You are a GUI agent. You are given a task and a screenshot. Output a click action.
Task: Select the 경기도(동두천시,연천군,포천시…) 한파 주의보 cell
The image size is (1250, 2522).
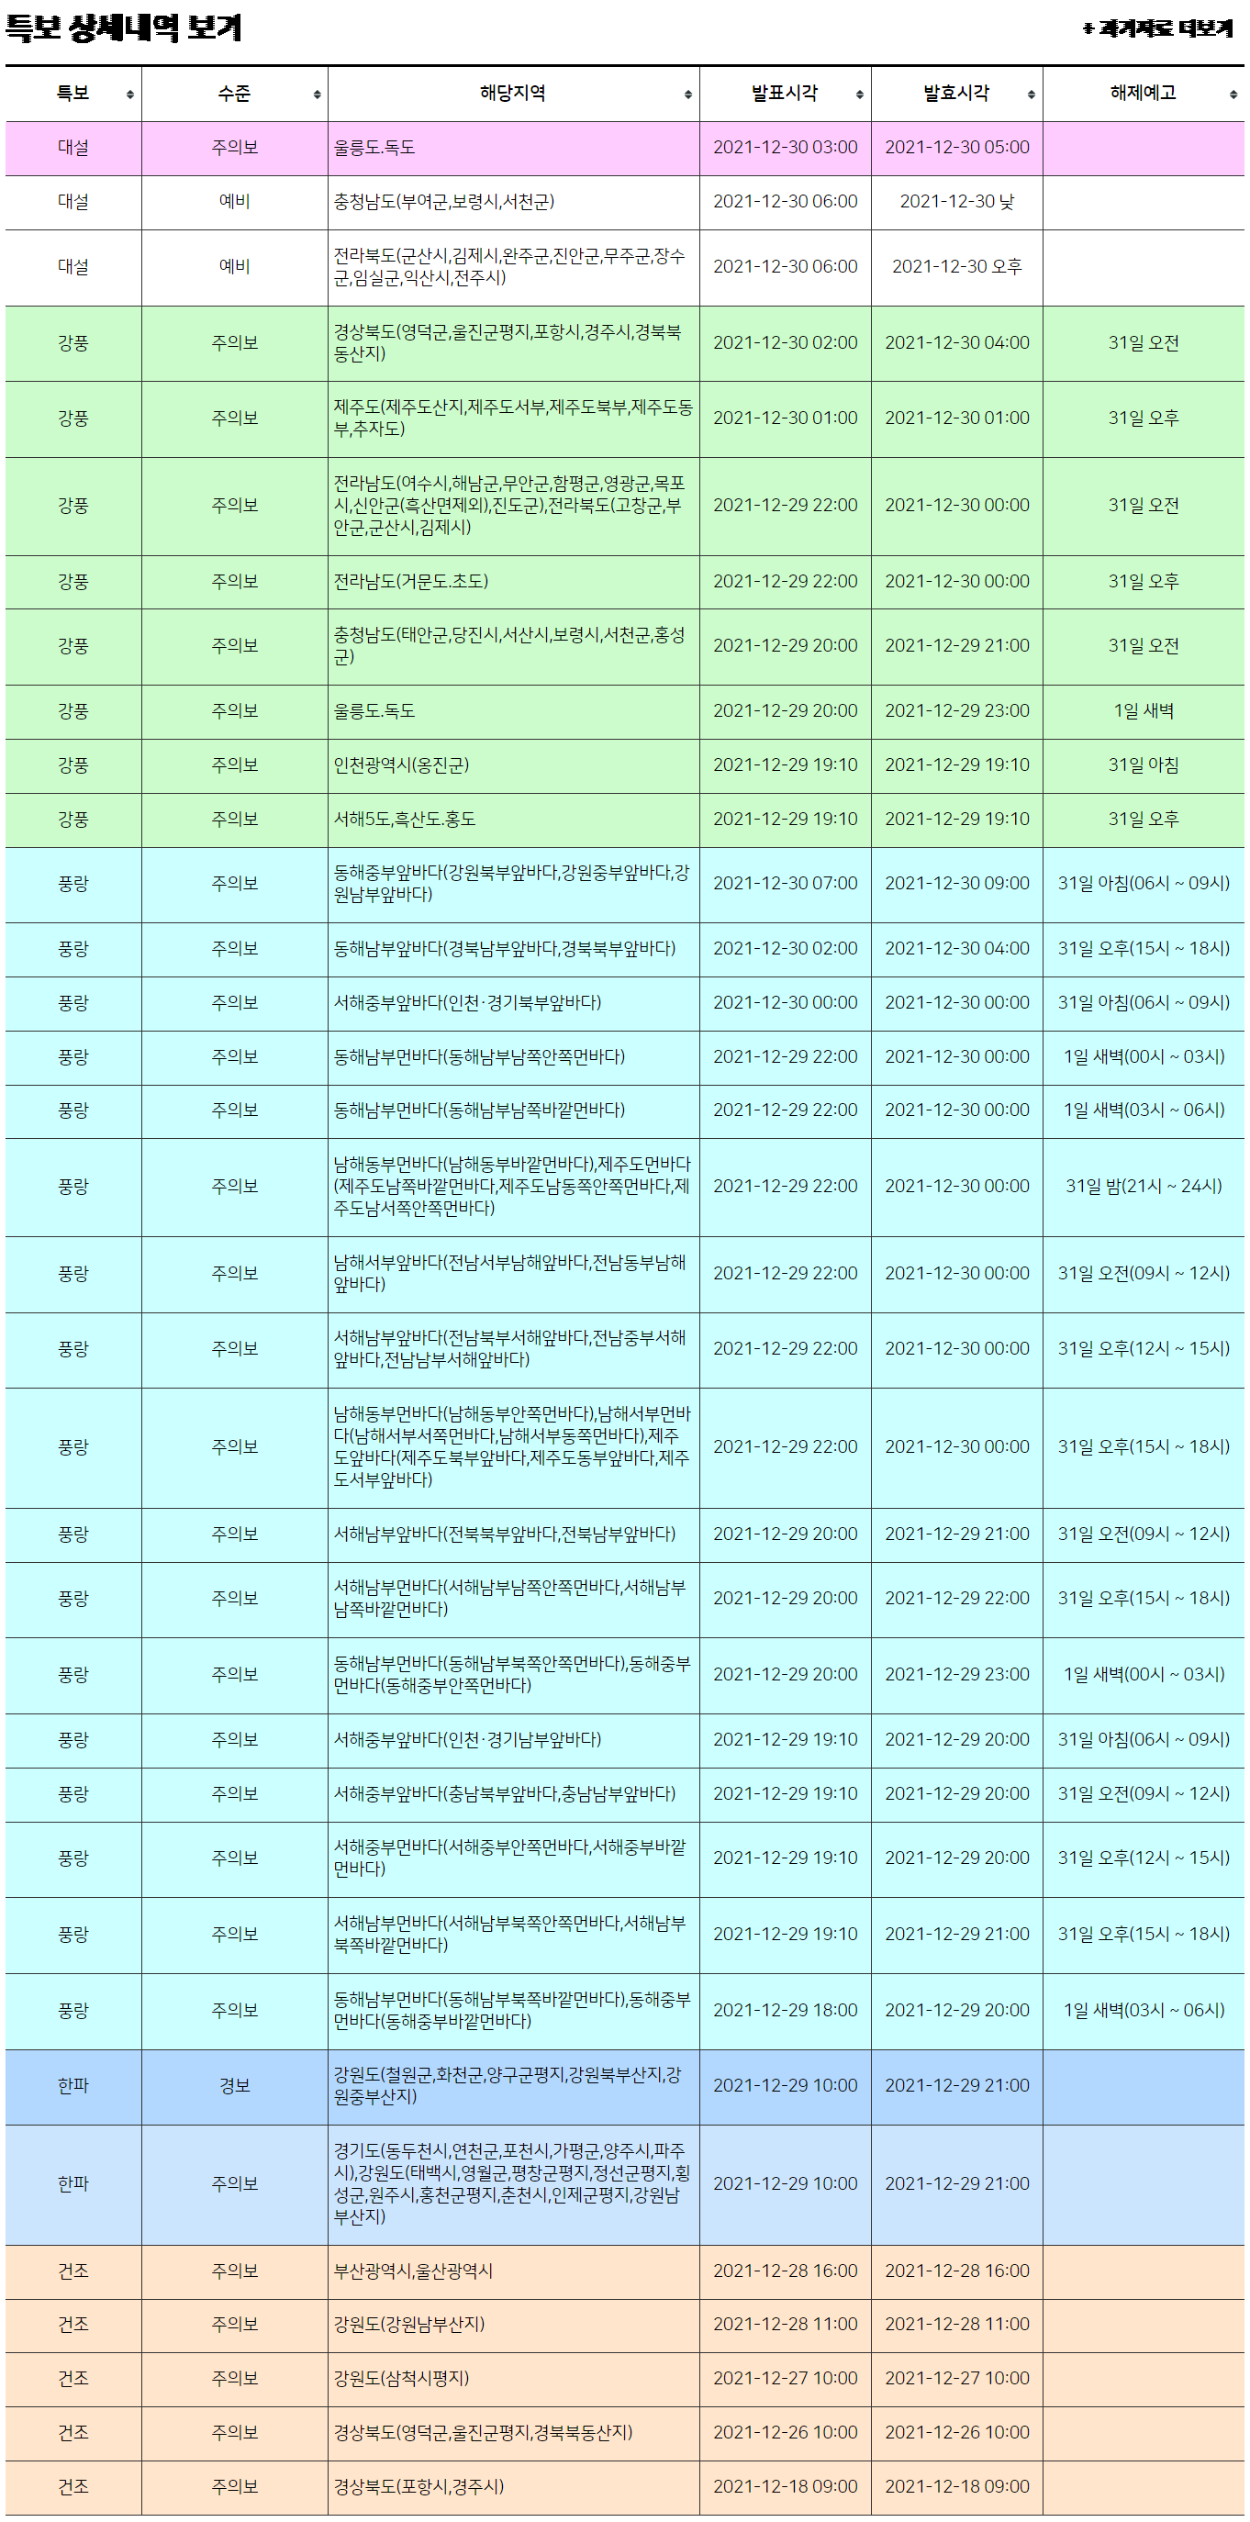coord(514,2185)
